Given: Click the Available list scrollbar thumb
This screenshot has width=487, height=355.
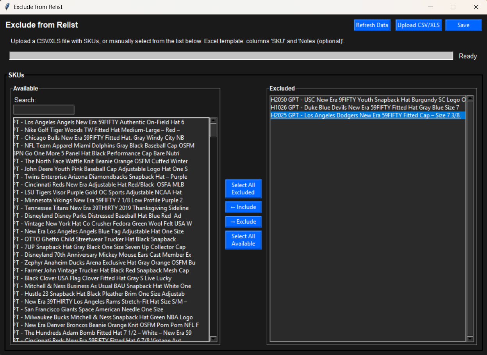Looking at the screenshot, I should tap(213, 130).
